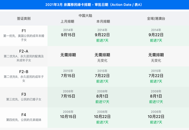Click 前进7天 under F1 本月排期
189x130 pixels.
102,40
